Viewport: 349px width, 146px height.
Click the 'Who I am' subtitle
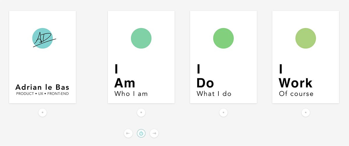point(131,94)
